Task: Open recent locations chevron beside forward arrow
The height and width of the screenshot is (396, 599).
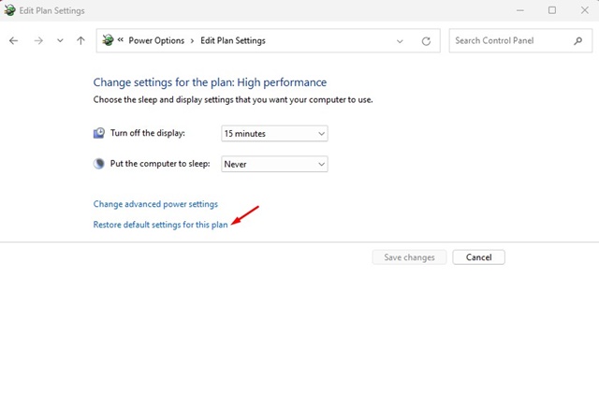Action: 60,40
